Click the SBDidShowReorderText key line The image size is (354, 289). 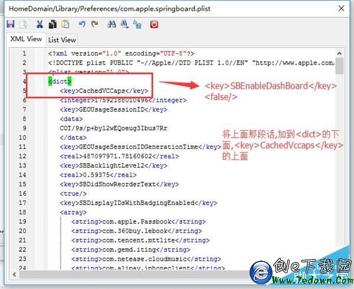(119, 184)
